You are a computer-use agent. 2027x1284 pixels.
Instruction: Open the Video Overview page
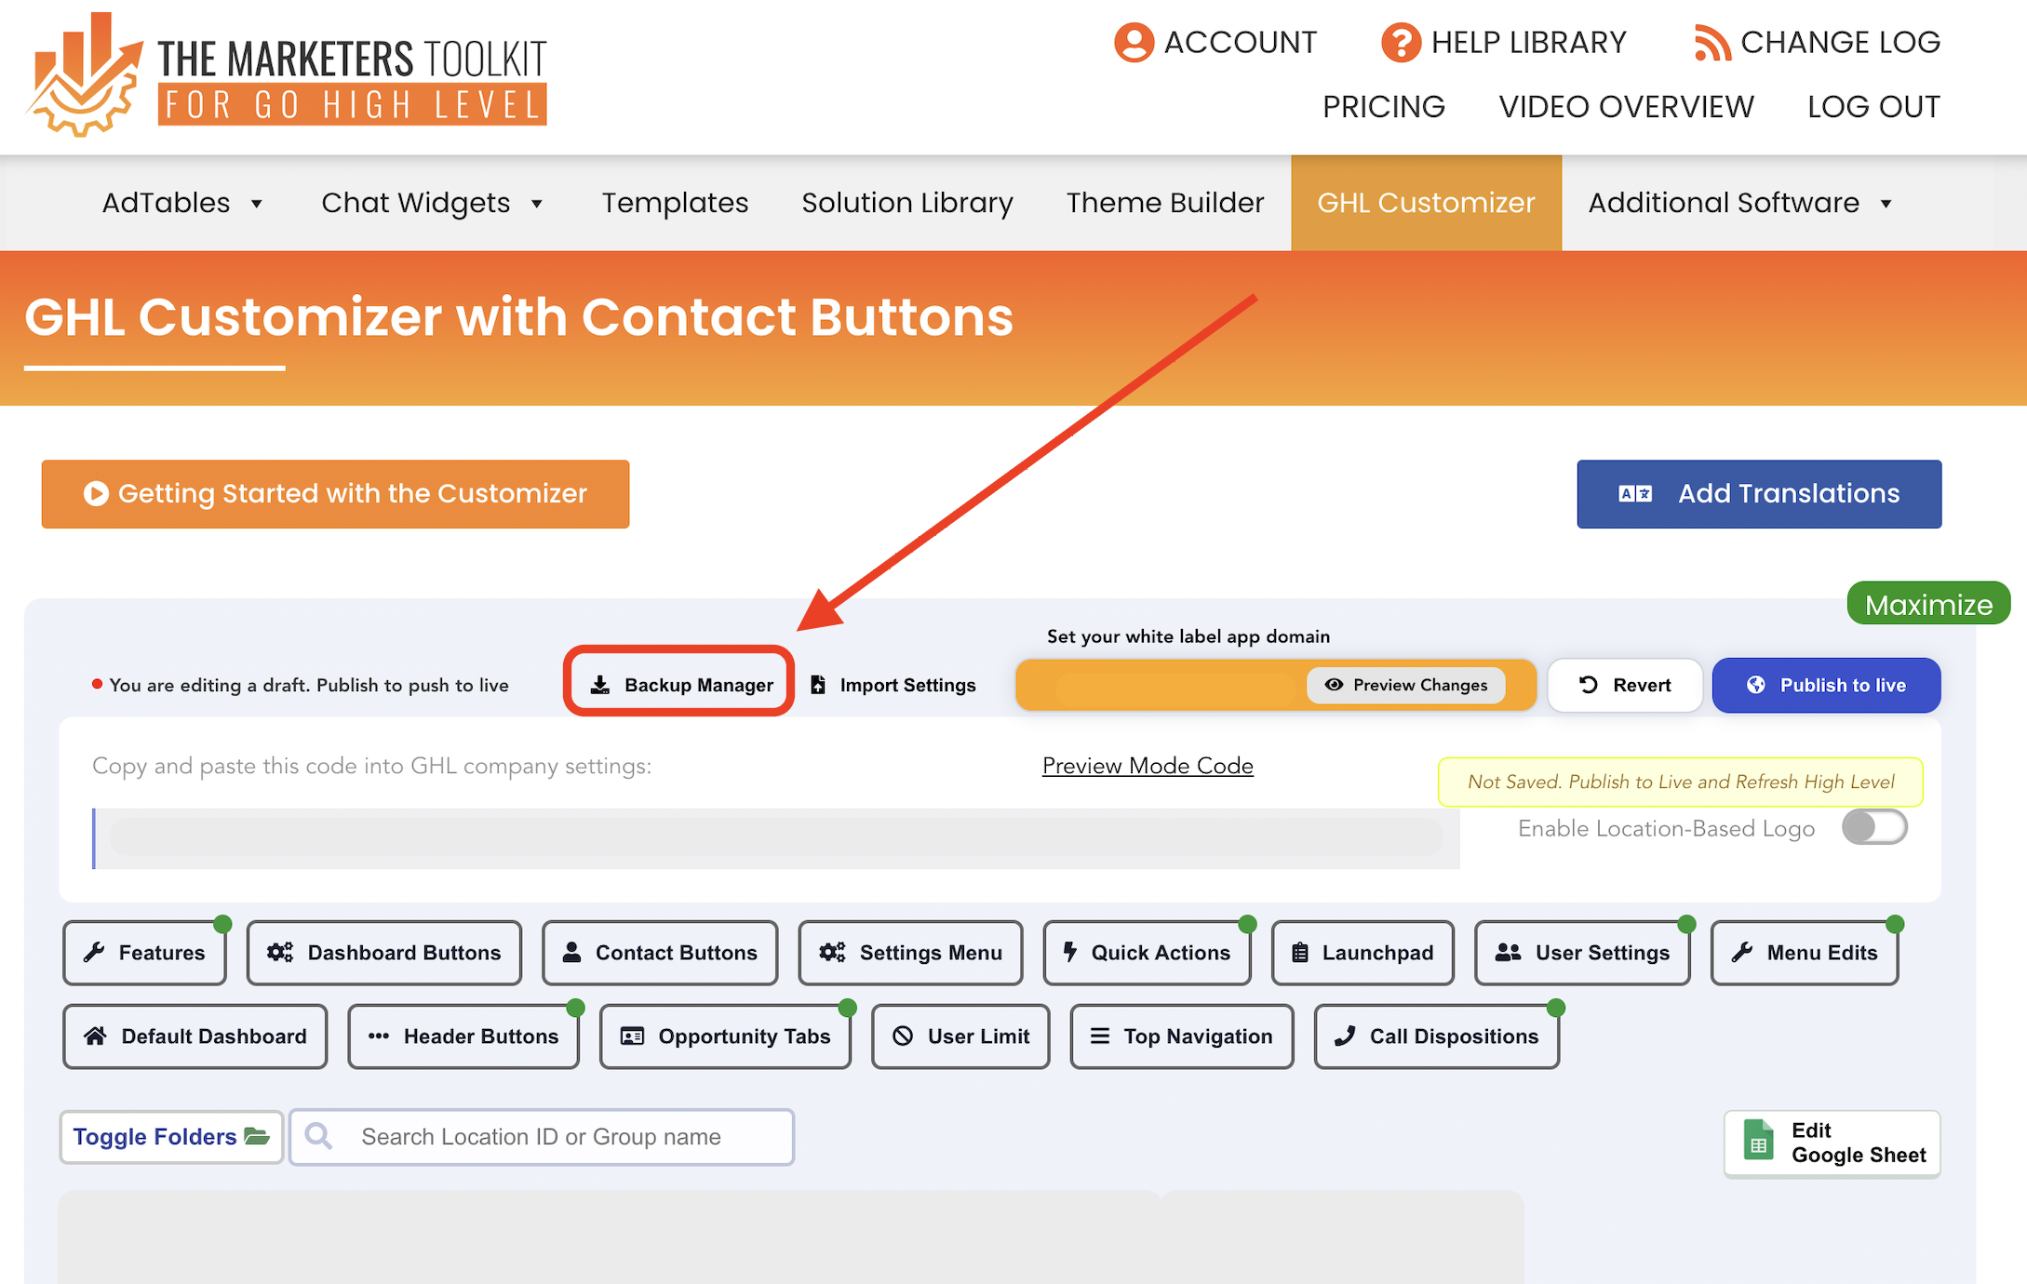[x=1626, y=107]
